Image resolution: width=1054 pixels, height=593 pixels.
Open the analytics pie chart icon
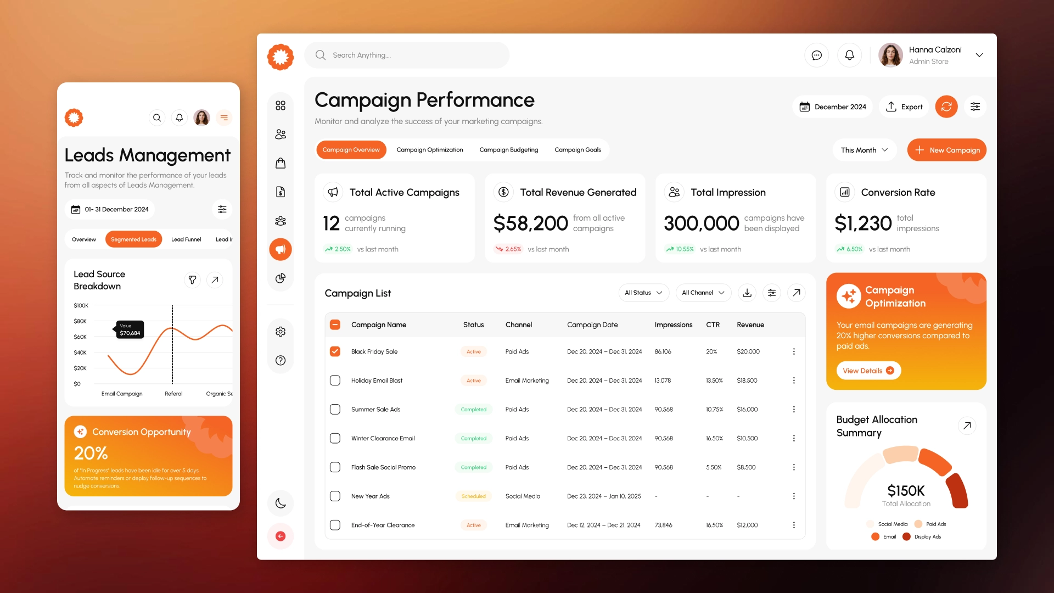point(281,278)
